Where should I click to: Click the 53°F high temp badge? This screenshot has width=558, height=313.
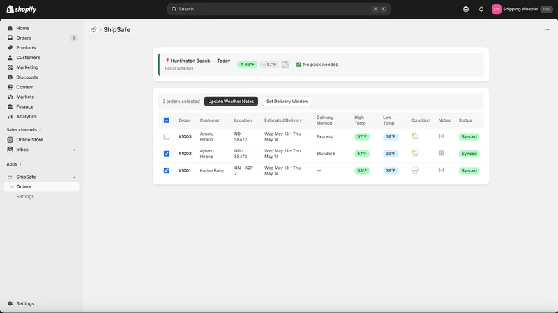[362, 170]
